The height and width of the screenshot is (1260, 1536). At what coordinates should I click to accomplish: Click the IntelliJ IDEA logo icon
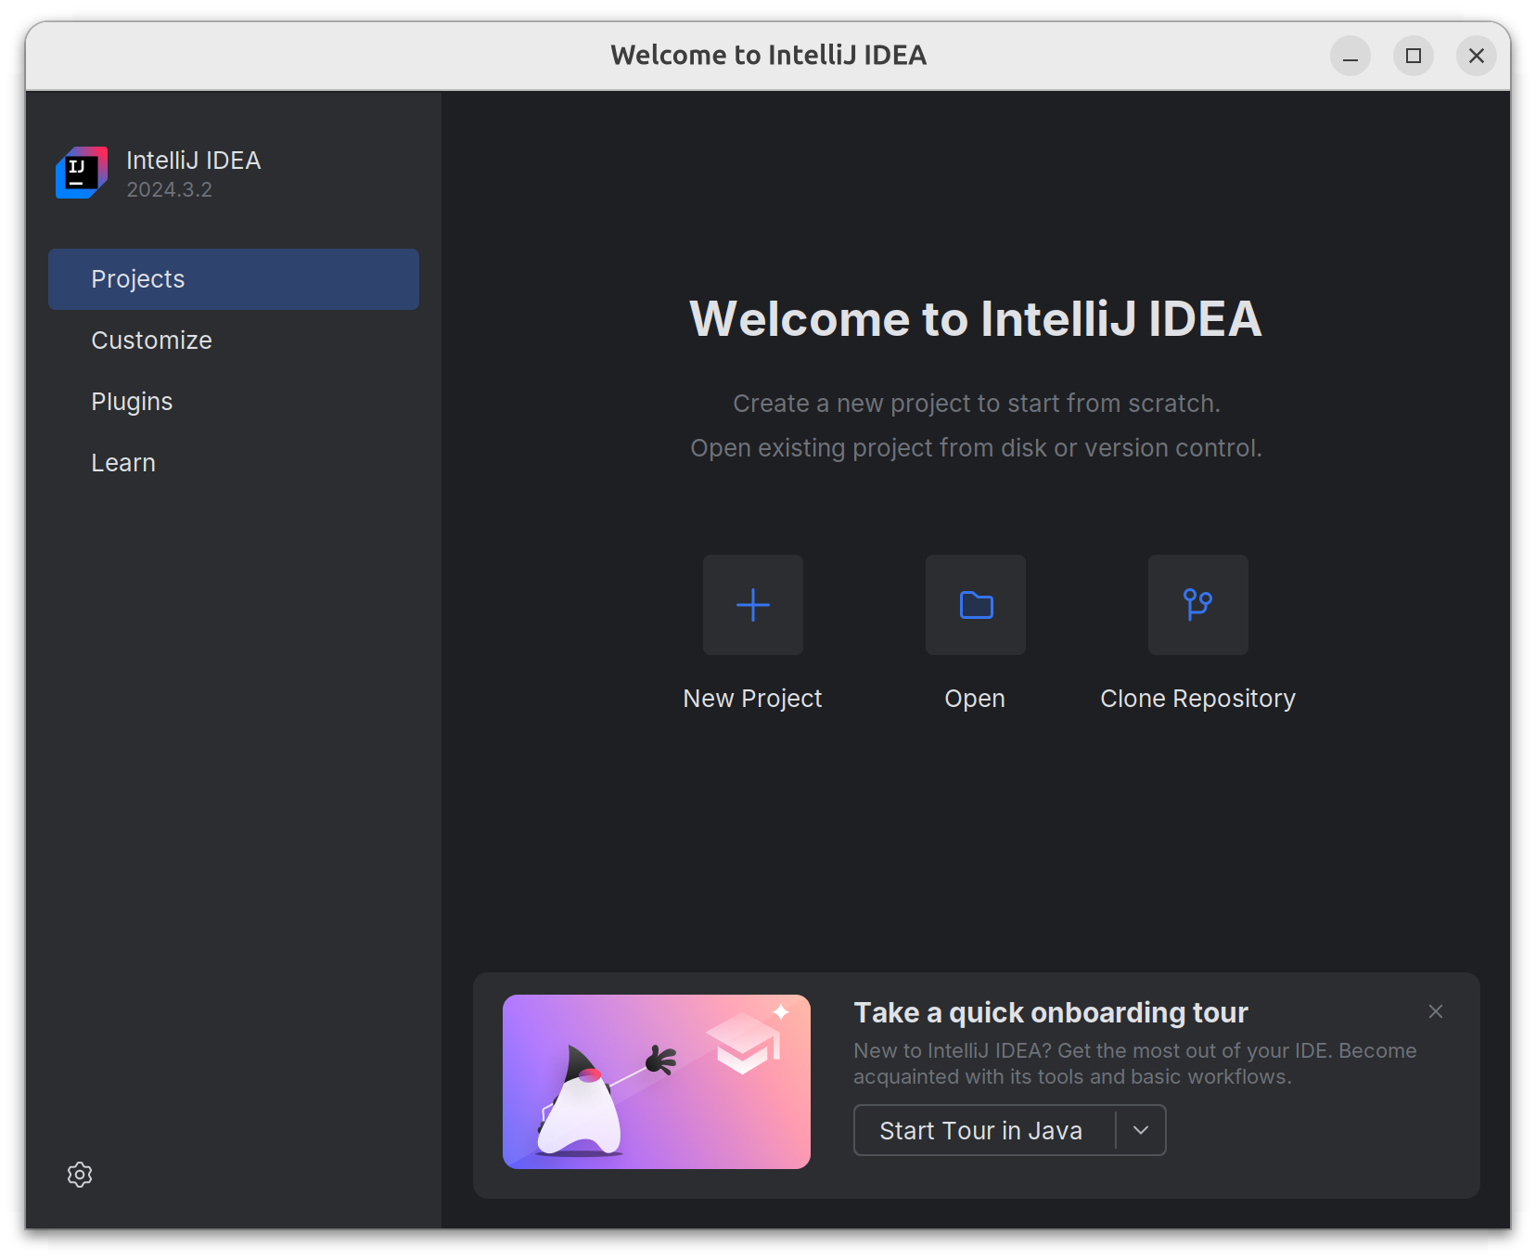click(82, 173)
